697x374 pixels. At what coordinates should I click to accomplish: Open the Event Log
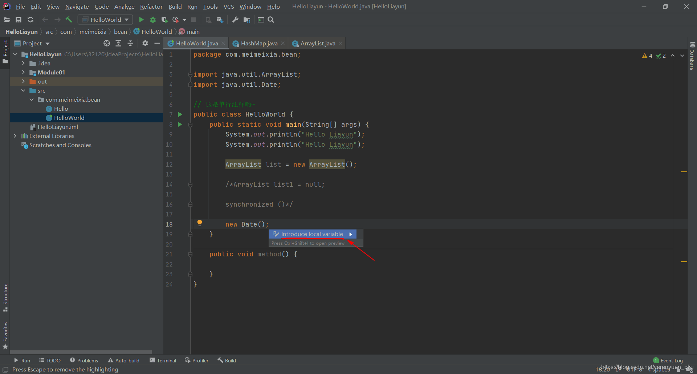tap(668, 361)
